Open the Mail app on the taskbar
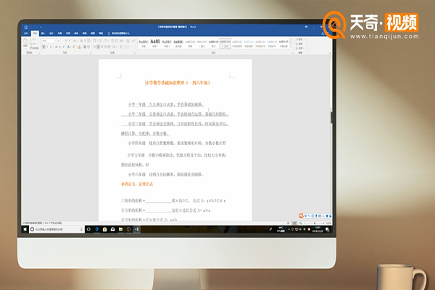Image resolution: width=435 pixels, height=290 pixels. [112, 230]
